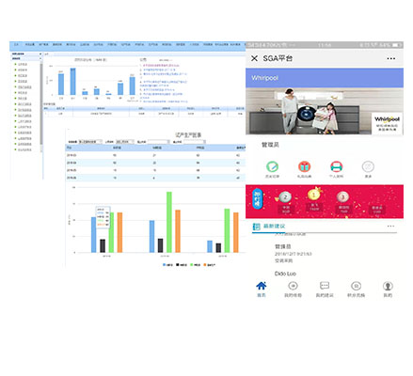Screen dimensions: 413x376
Task: Select the 2016-03 row in report table
Action: (x=155, y=155)
